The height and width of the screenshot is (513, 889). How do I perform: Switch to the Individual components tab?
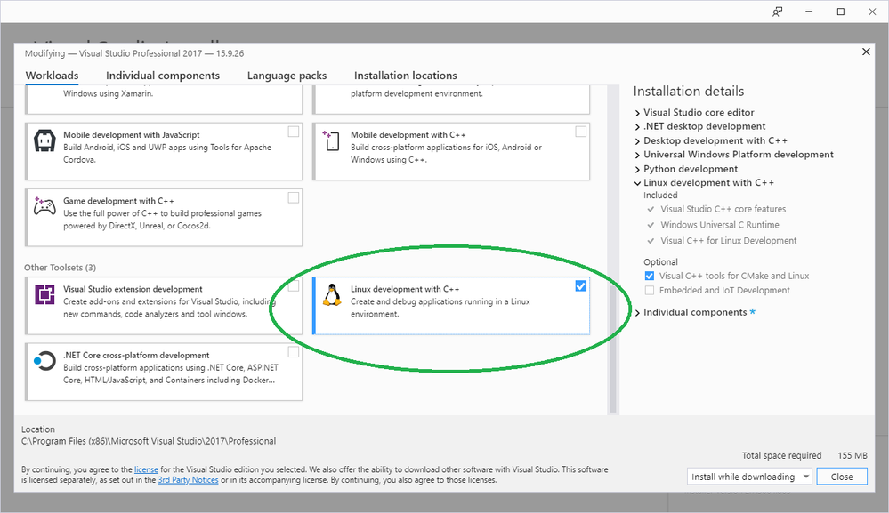[163, 76]
